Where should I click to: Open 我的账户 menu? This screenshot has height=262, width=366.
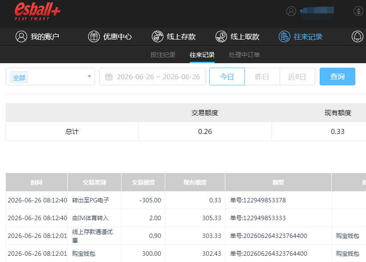[x=37, y=36]
